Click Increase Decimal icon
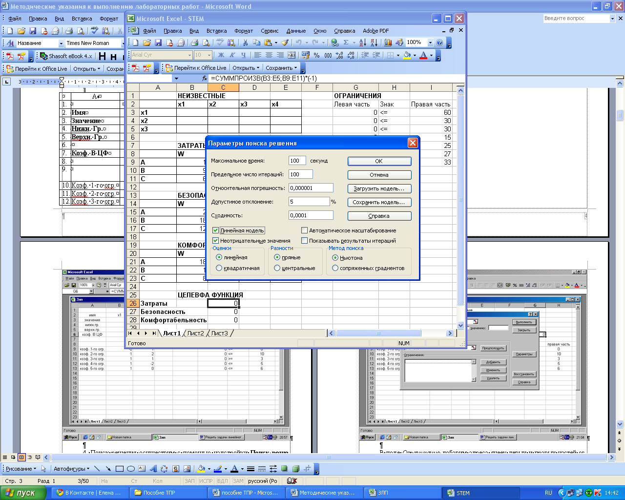Image resolution: width=625 pixels, height=500 pixels. pos(339,55)
